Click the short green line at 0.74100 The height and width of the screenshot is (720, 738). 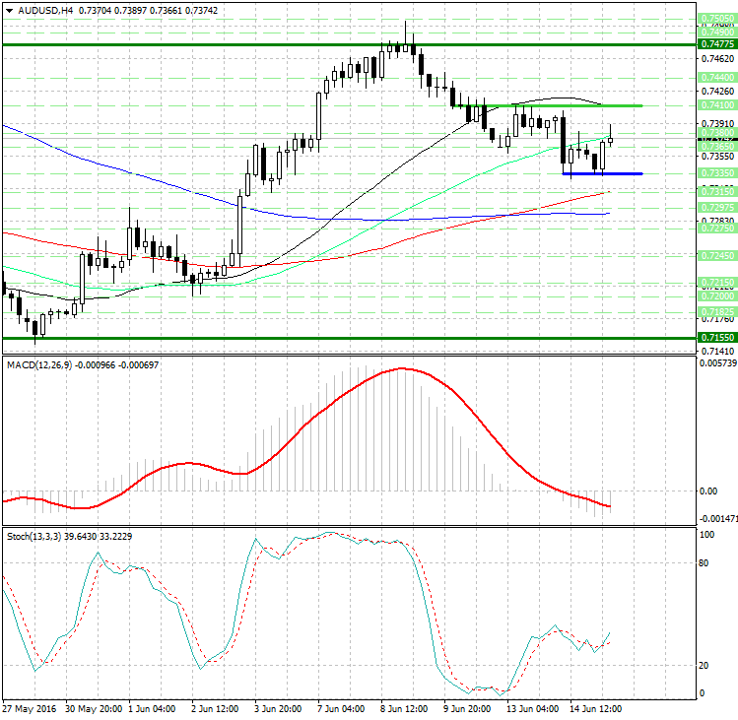pos(552,105)
